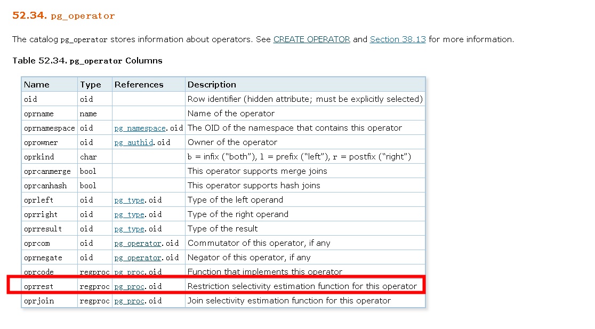Select the Name column header
Screen dimensions: 595x329
coord(36,84)
